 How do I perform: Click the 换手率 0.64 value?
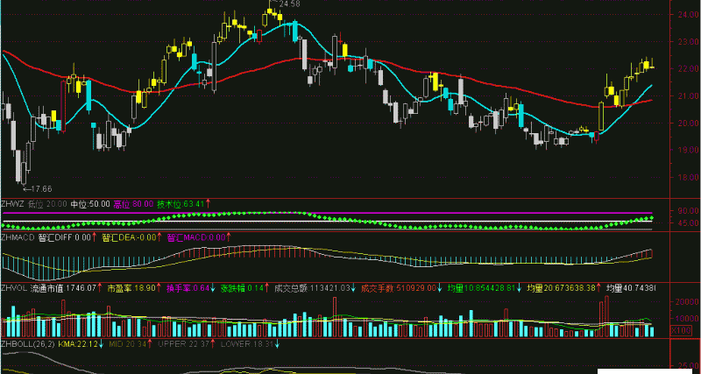click(x=188, y=288)
